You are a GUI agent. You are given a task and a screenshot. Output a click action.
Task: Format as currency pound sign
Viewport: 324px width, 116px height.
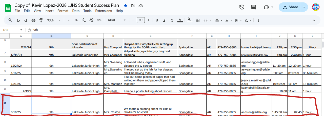[69, 20]
